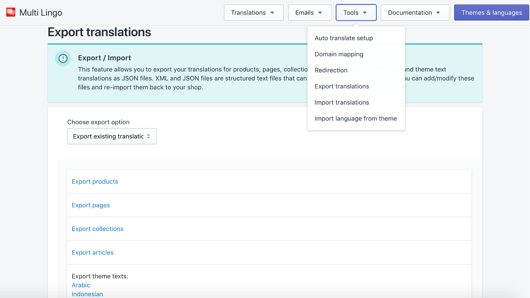
Task: Open Export translations from the Tools menu
Action: [x=342, y=86]
